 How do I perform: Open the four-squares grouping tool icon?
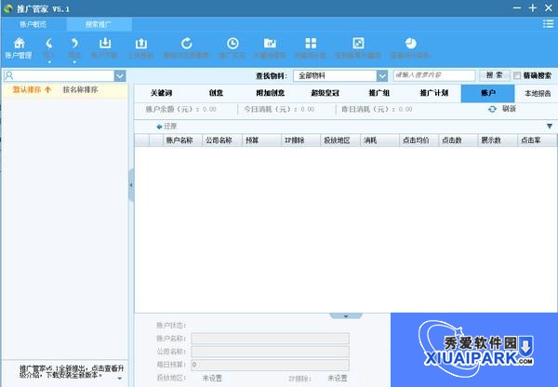[x=311, y=44]
